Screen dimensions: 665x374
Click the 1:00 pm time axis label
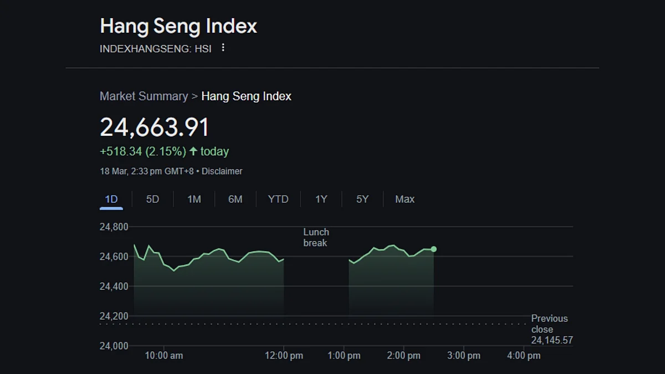pyautogui.click(x=344, y=356)
